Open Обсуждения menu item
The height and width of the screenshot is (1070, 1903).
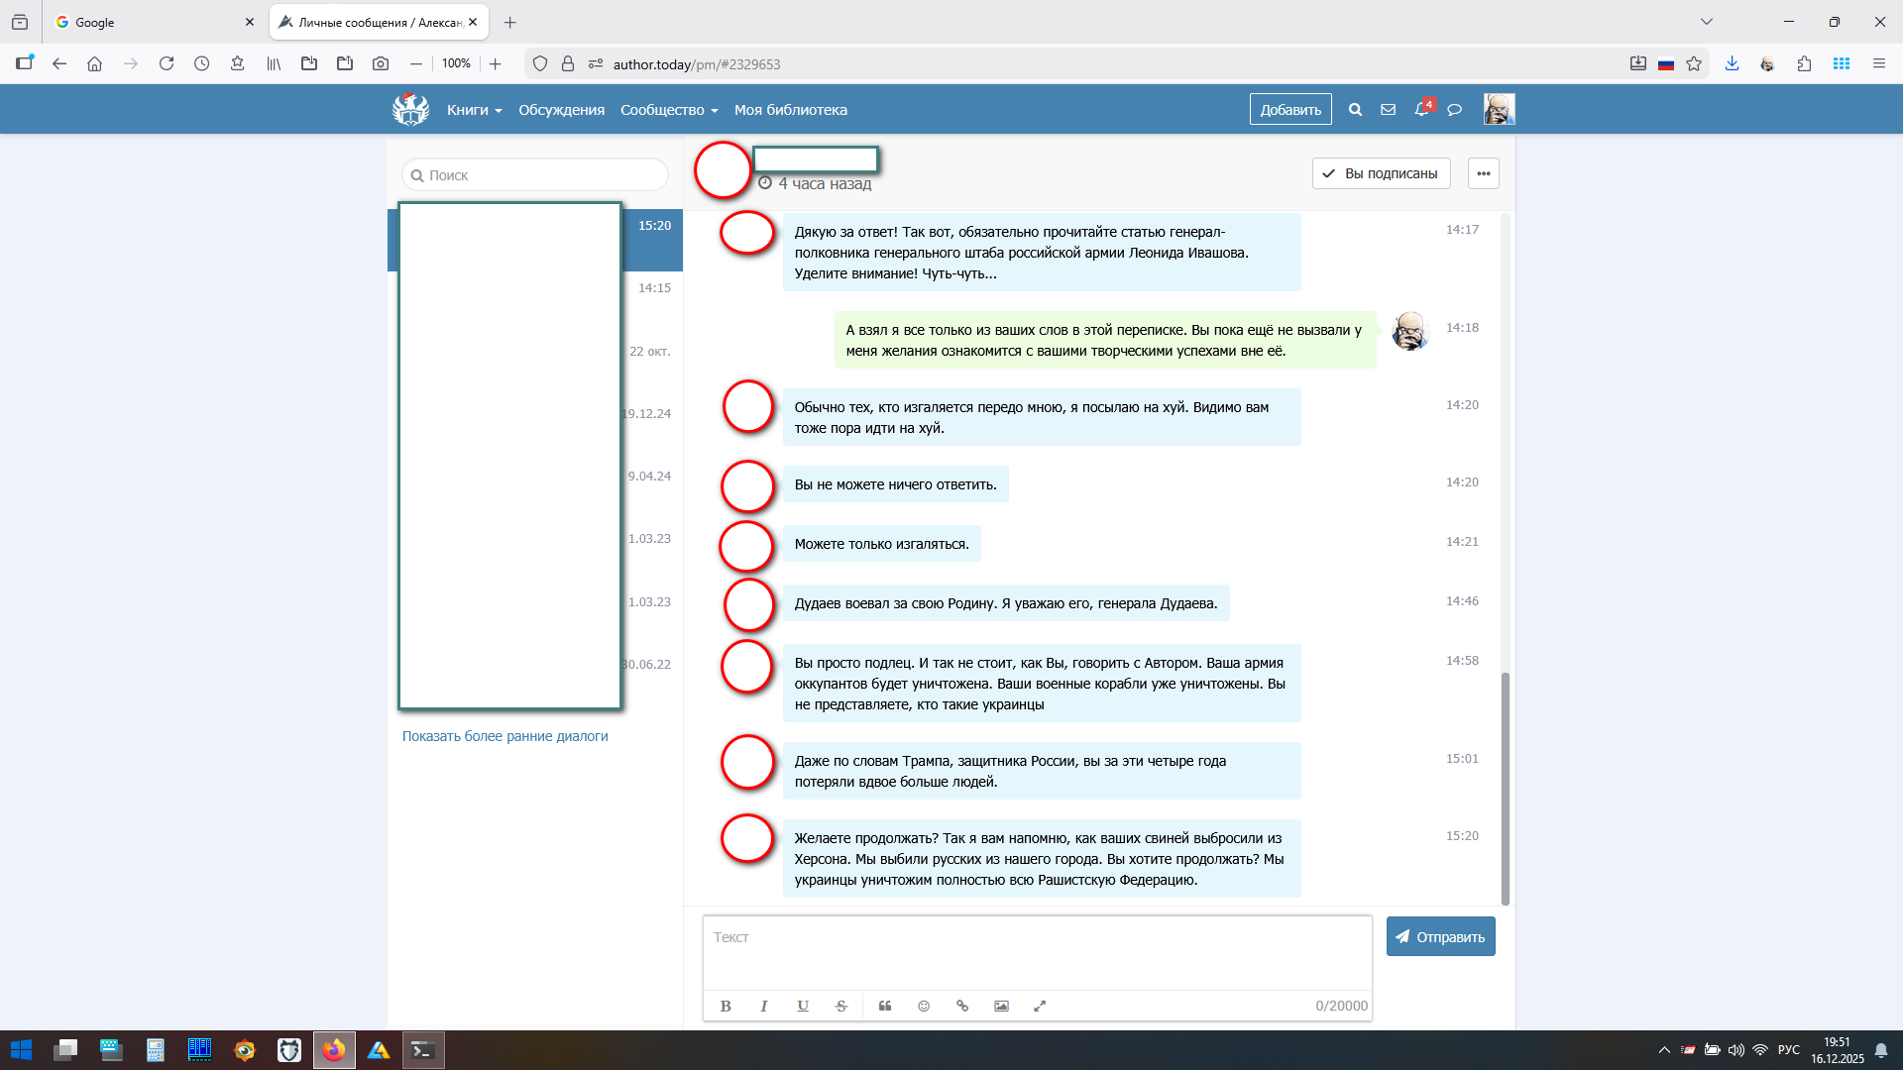tap(561, 110)
